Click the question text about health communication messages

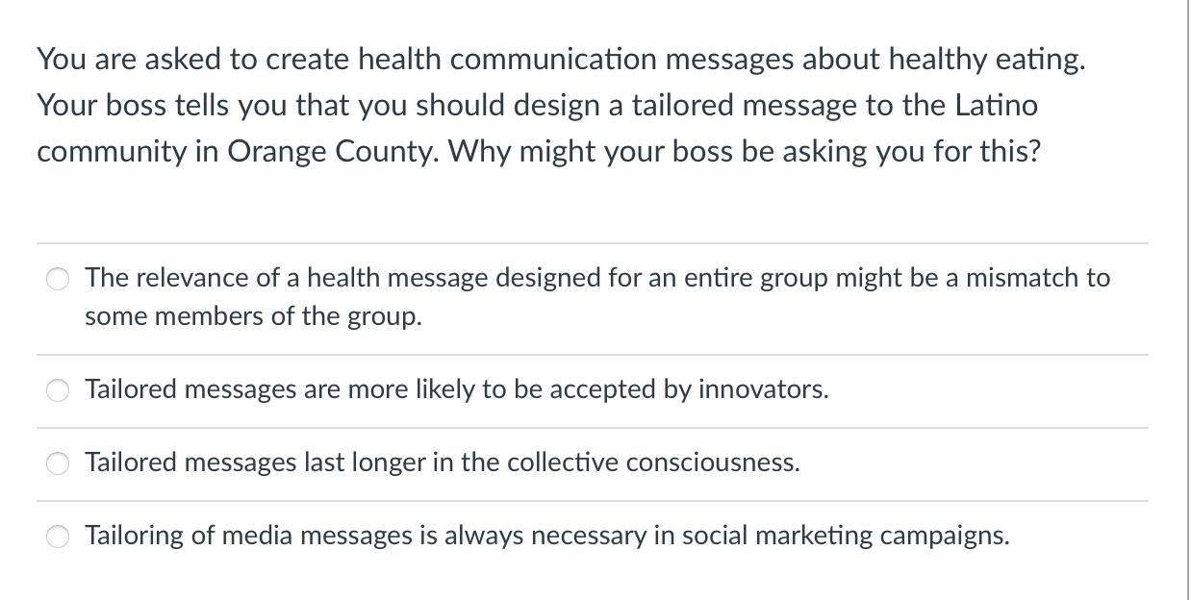coord(560,59)
